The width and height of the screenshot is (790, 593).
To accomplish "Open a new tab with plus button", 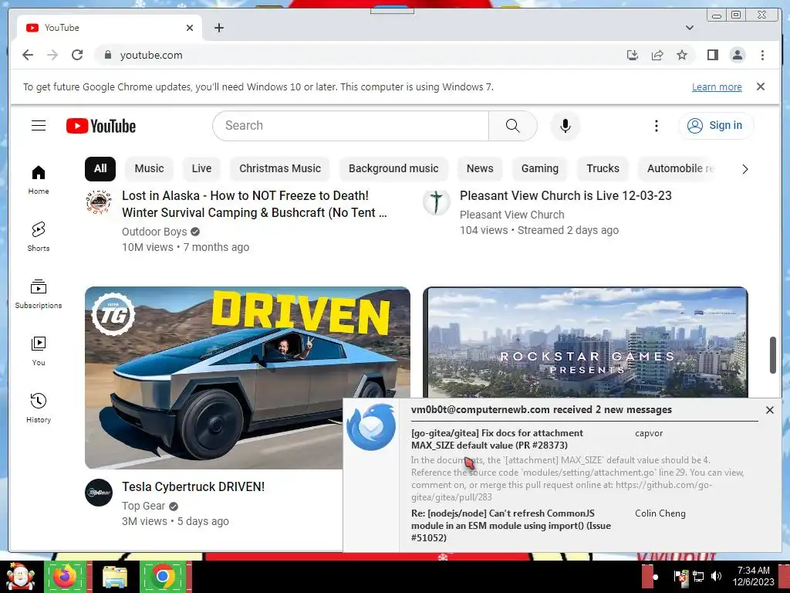I will point(218,28).
